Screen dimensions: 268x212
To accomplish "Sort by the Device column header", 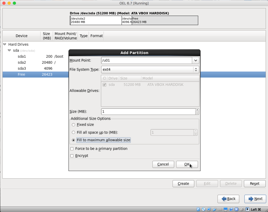I will point(21,36).
